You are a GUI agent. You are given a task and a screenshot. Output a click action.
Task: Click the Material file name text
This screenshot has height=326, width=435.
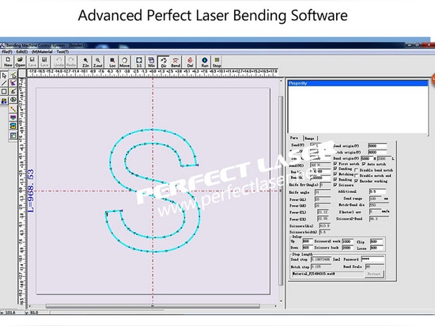pyautogui.click(x=313, y=274)
